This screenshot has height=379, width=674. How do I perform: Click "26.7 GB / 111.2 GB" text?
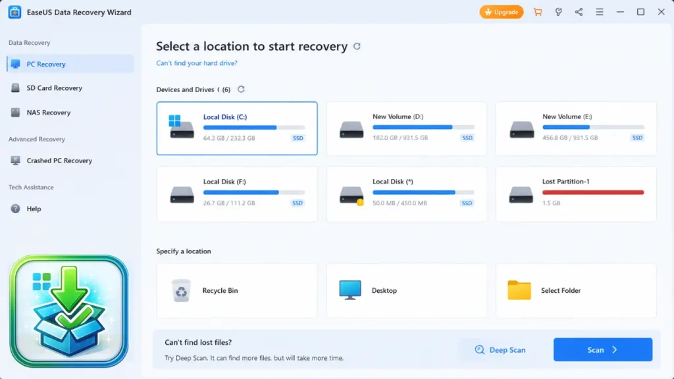click(x=229, y=203)
